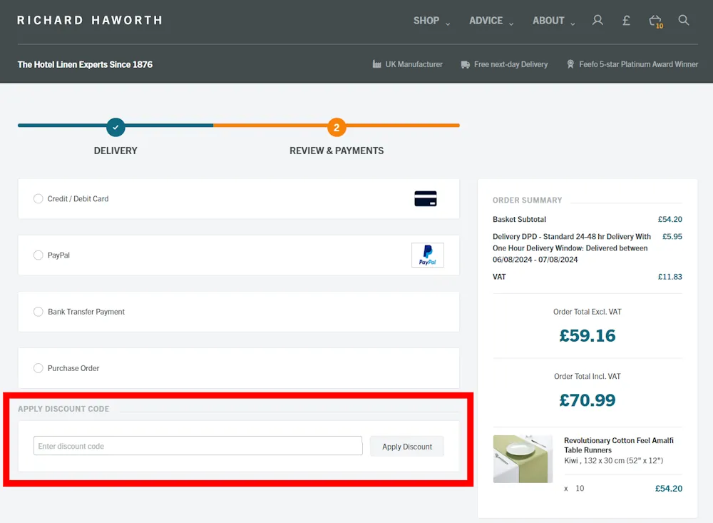713x523 pixels.
Task: Click the ORDER SUMMARY heading
Action: coord(527,200)
